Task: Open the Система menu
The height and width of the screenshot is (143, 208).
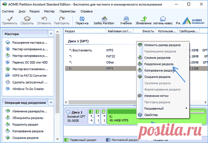Action: pyautogui.click(x=8, y=12)
